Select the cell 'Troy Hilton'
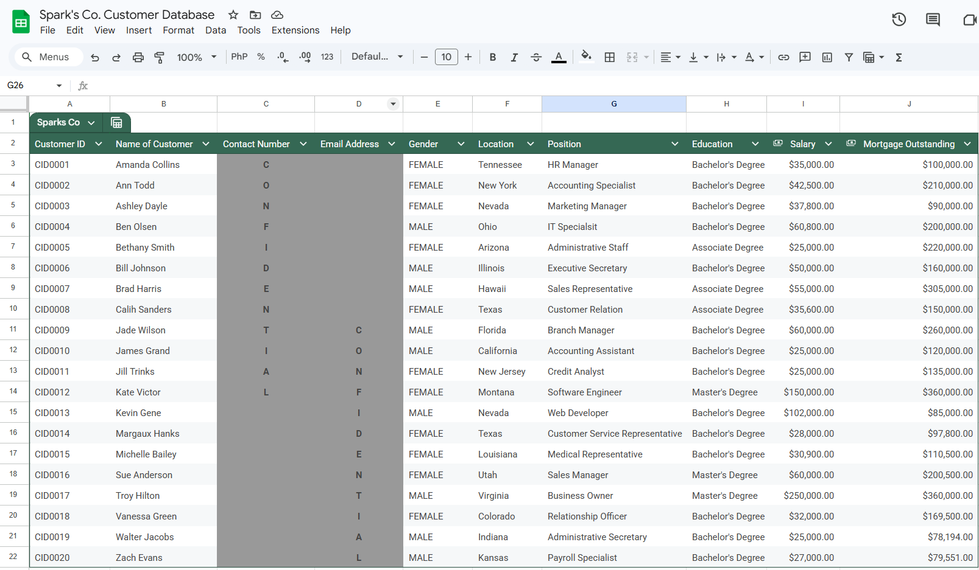979x570 pixels. pos(163,496)
